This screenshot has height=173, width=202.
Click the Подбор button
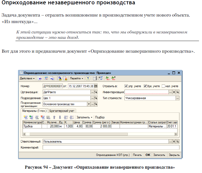point(100,117)
